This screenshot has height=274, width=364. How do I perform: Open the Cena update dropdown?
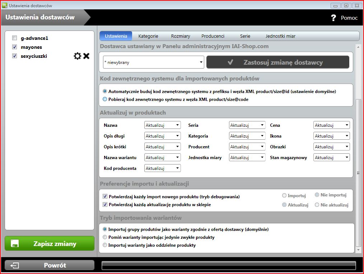331,125
